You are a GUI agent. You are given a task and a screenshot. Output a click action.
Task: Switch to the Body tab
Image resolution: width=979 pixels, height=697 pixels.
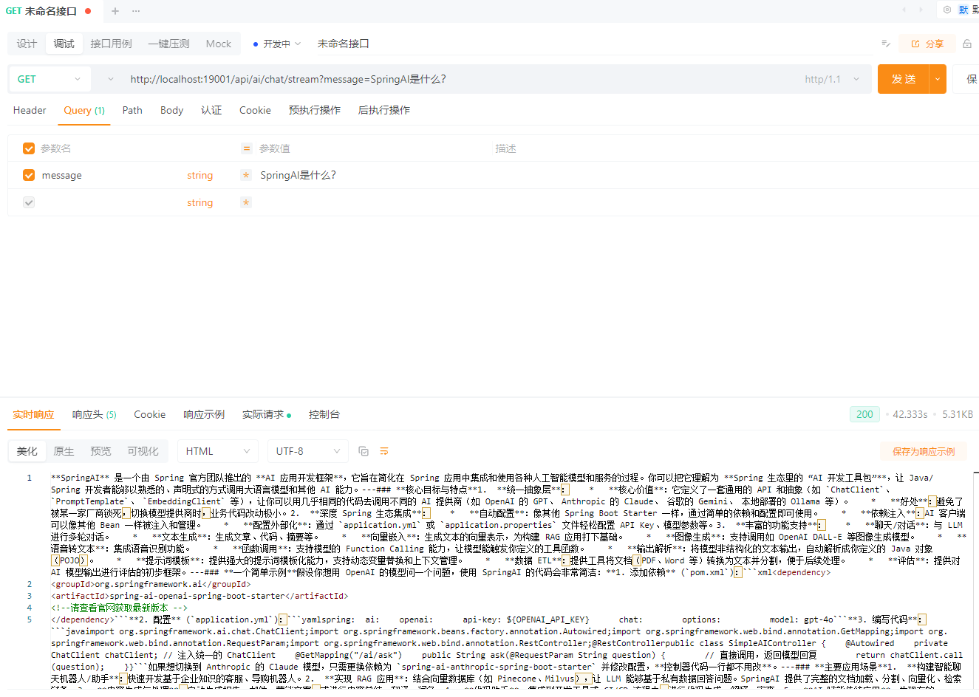coord(171,110)
